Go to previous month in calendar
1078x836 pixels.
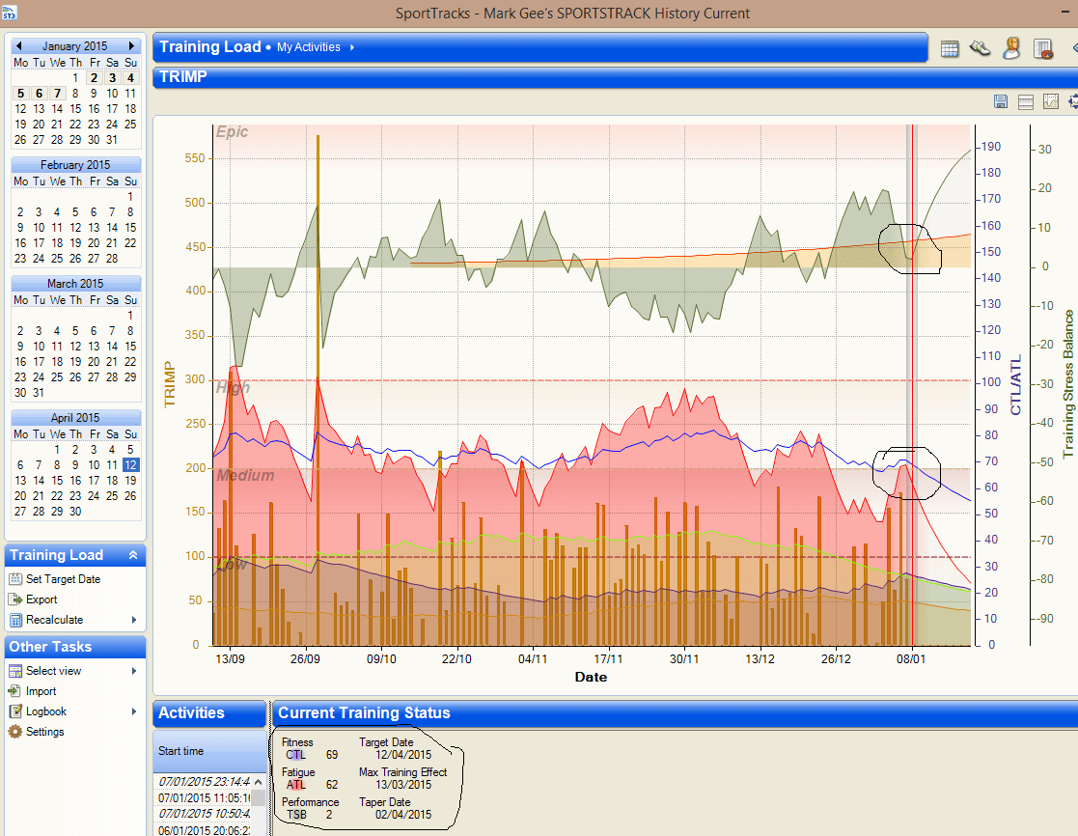point(18,46)
